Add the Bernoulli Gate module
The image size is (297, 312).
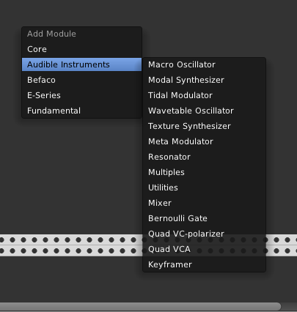(204, 218)
